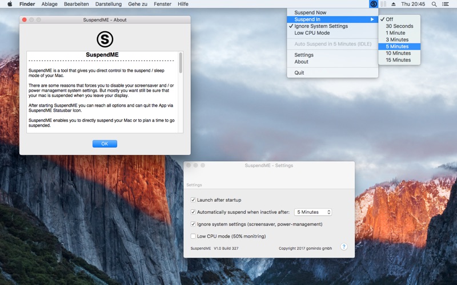Choose Suspend Now from the menu

pyautogui.click(x=332, y=13)
